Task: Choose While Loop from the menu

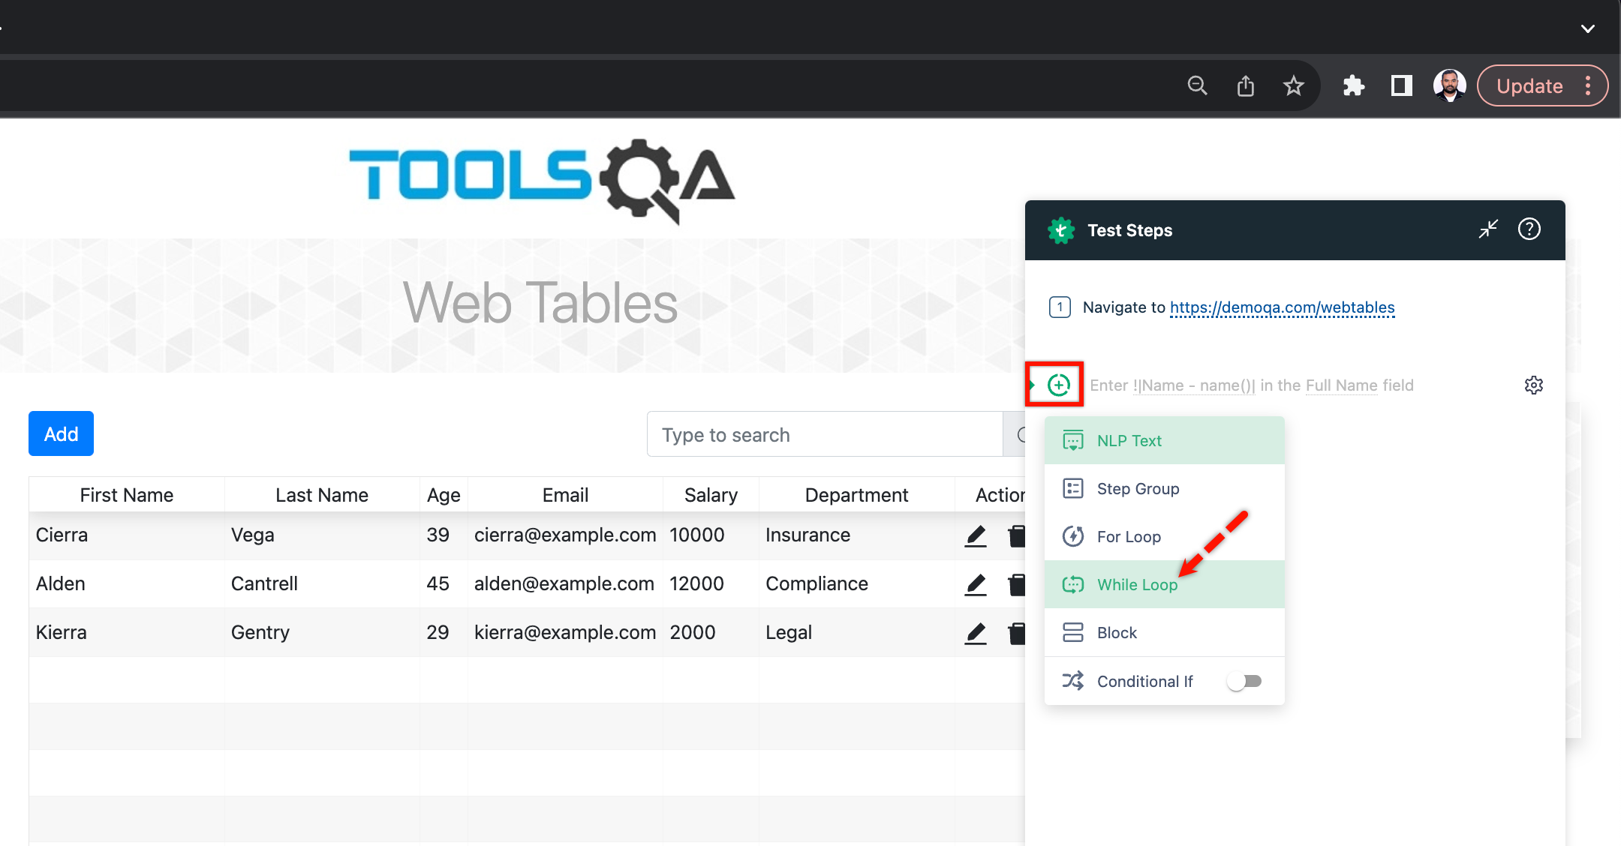Action: pos(1165,584)
